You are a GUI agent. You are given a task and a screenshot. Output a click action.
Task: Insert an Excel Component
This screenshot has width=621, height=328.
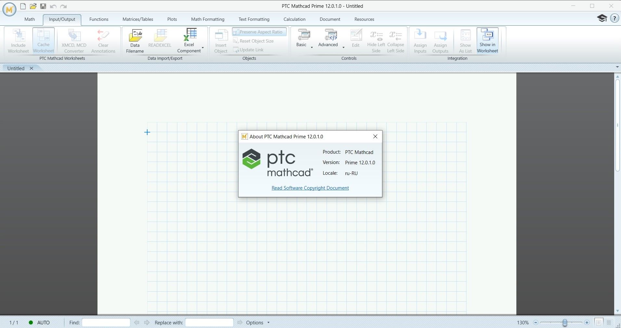(x=189, y=41)
